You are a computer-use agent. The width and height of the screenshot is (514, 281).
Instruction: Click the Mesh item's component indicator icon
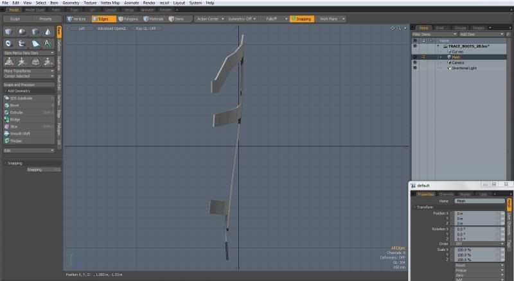pyautogui.click(x=423, y=57)
